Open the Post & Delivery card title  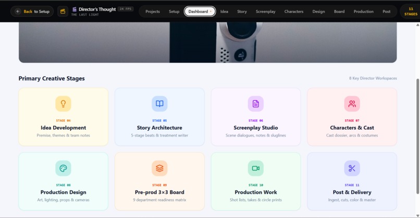click(x=352, y=193)
